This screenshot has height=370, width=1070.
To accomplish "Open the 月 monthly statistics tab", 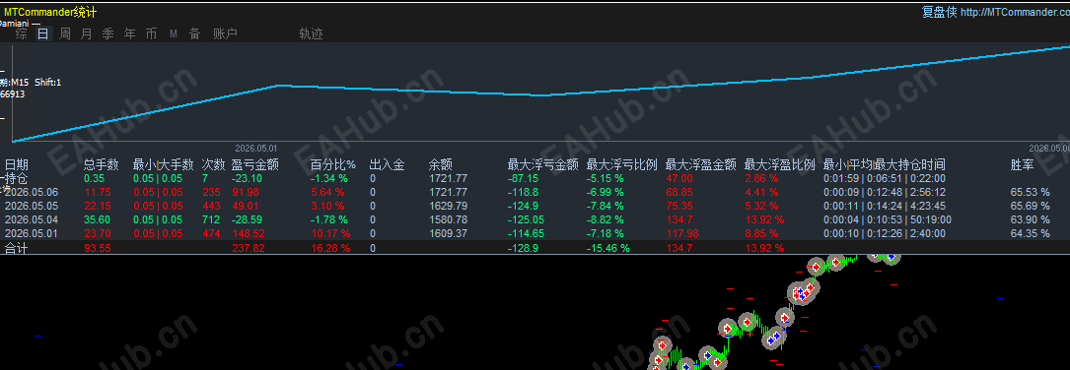I will pos(86,34).
